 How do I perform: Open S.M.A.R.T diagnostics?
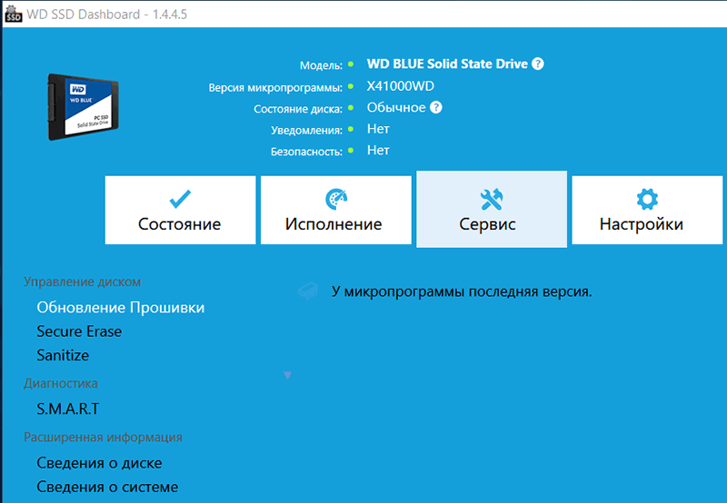tap(68, 409)
